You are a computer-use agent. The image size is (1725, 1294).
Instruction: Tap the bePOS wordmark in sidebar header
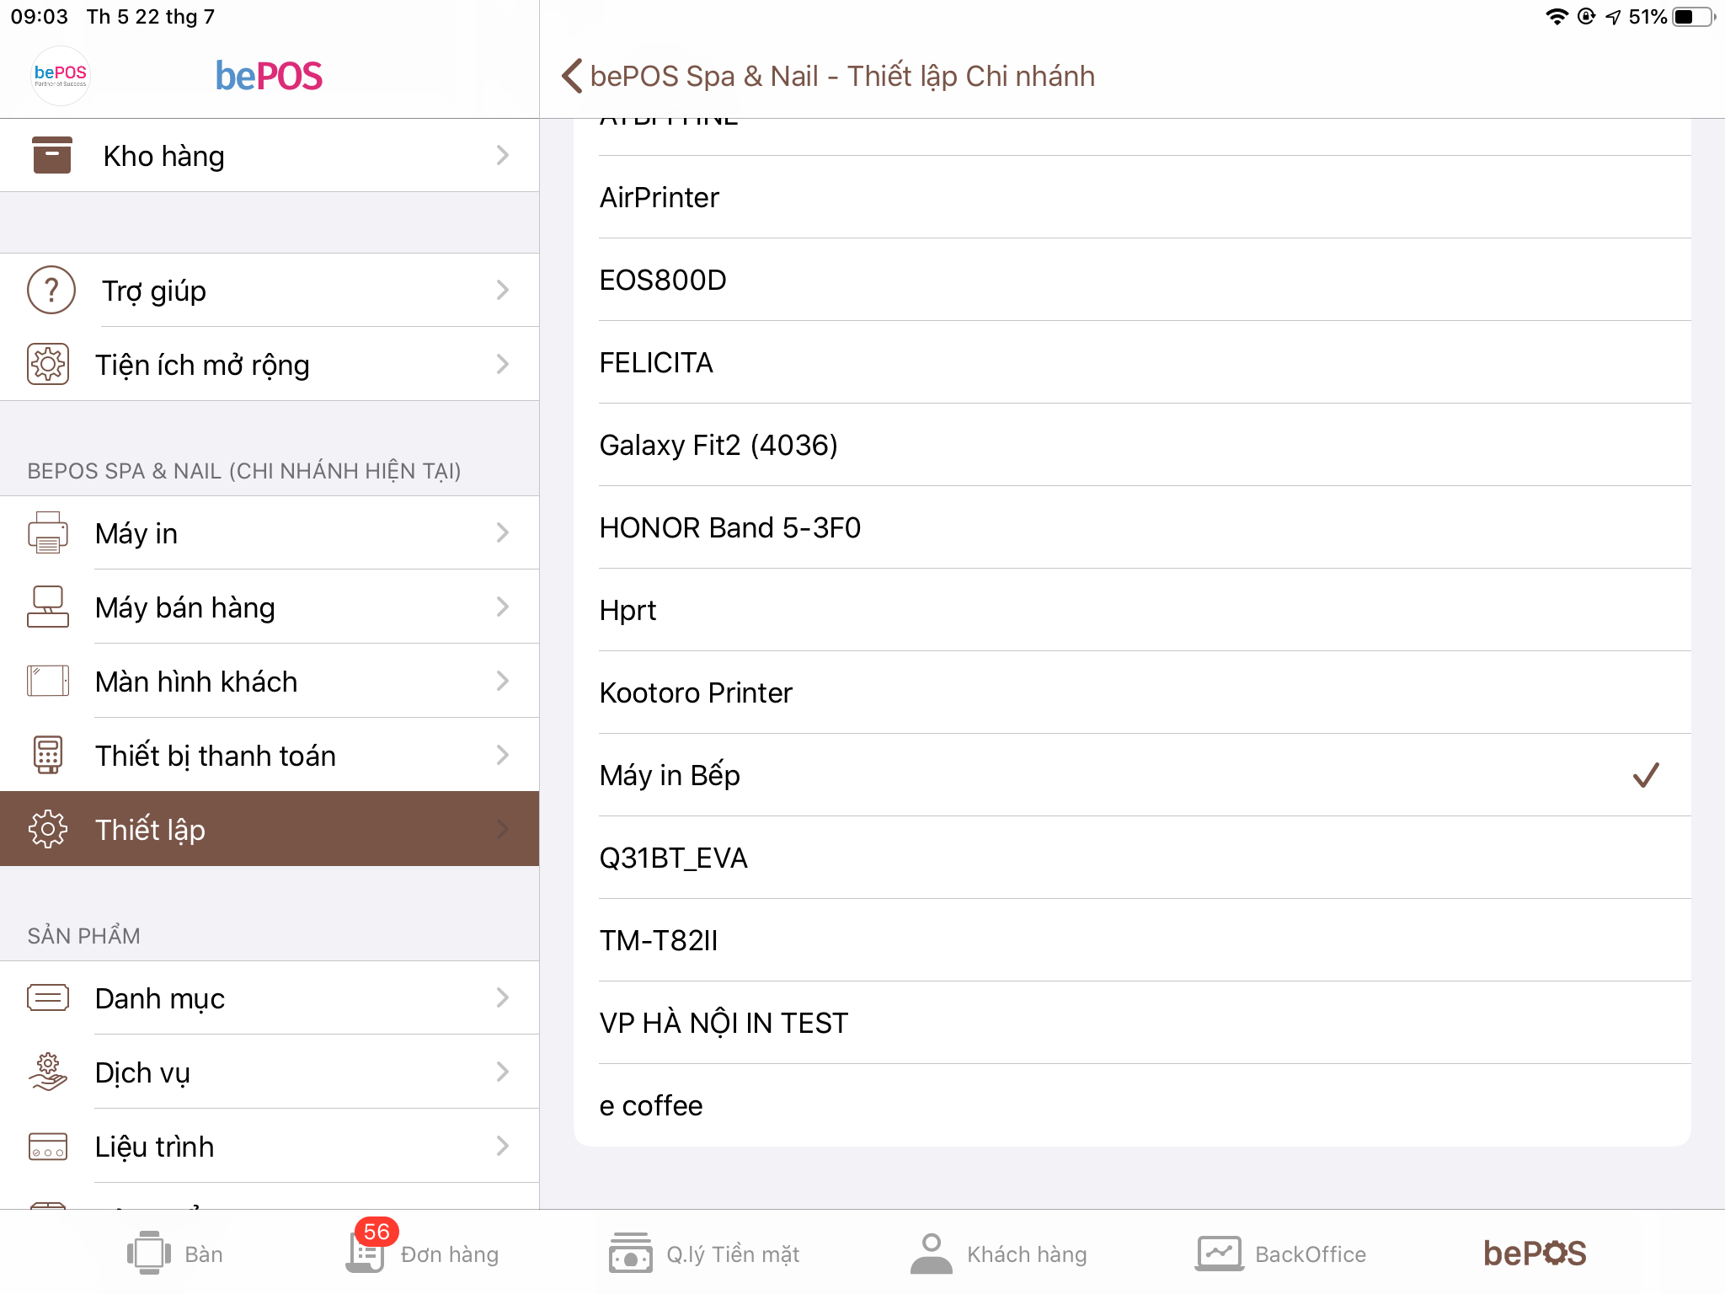pyautogui.click(x=269, y=76)
